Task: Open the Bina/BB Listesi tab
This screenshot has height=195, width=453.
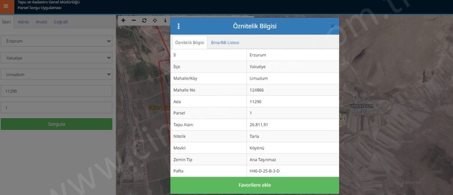Action: click(x=225, y=43)
